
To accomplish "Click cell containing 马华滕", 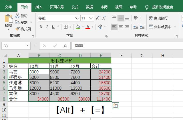I will (18, 88).
